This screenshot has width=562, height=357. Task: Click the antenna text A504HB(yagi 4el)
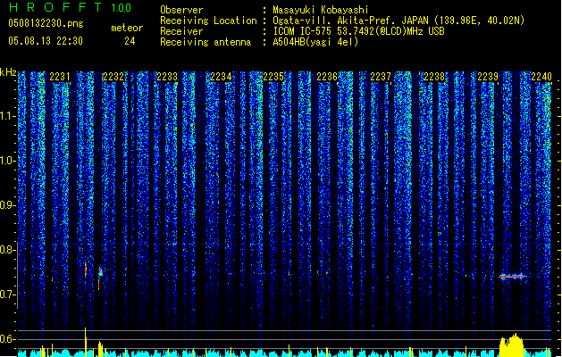pos(315,42)
